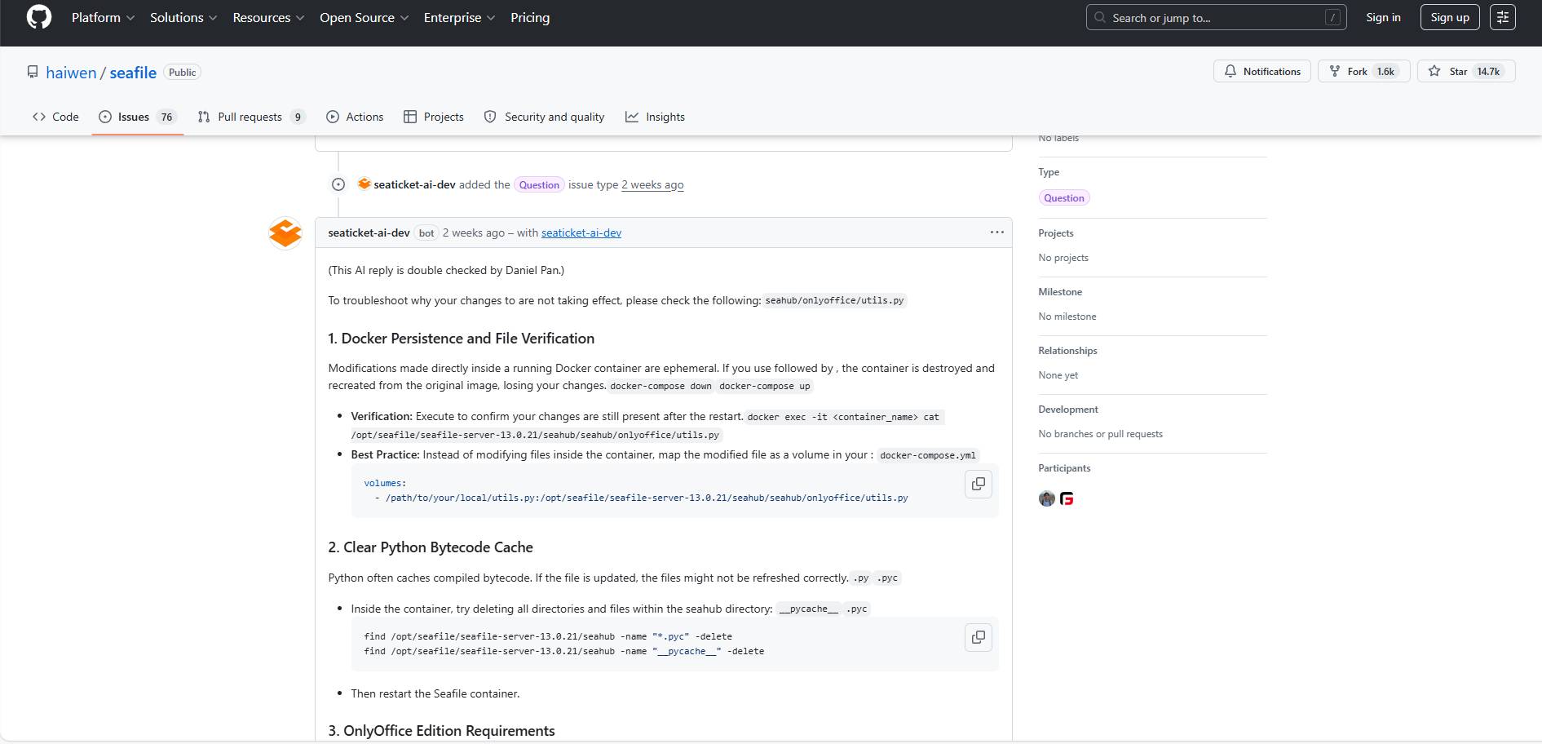The height and width of the screenshot is (744, 1542).
Task: Expand the Resources menu
Action: tap(268, 17)
